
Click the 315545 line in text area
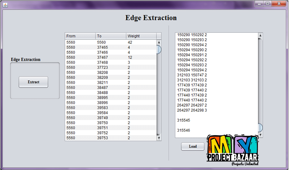click(x=184, y=120)
